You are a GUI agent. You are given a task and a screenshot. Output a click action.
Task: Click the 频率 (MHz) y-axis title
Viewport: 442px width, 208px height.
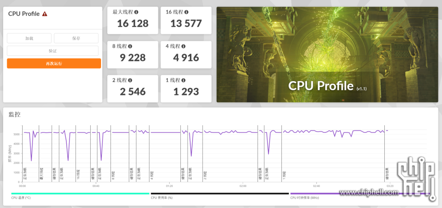pos(10,154)
